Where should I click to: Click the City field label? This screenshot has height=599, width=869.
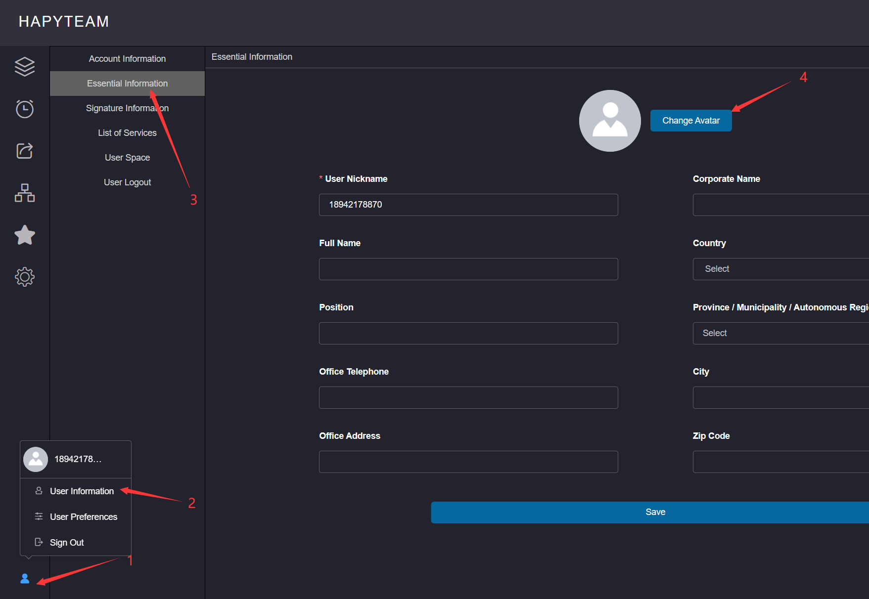pyautogui.click(x=701, y=372)
